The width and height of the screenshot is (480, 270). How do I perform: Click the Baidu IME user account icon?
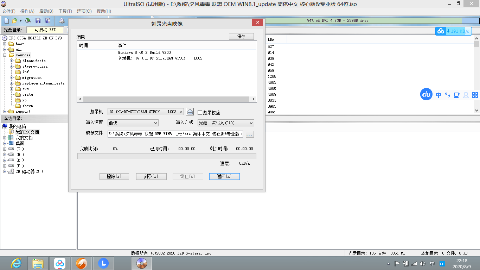point(466,95)
